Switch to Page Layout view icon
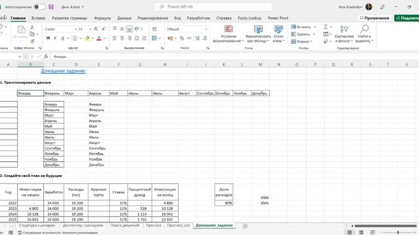 pyautogui.click(x=361, y=232)
